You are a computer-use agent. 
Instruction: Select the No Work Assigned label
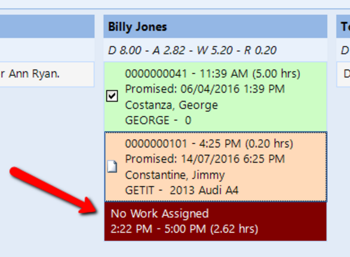(159, 213)
